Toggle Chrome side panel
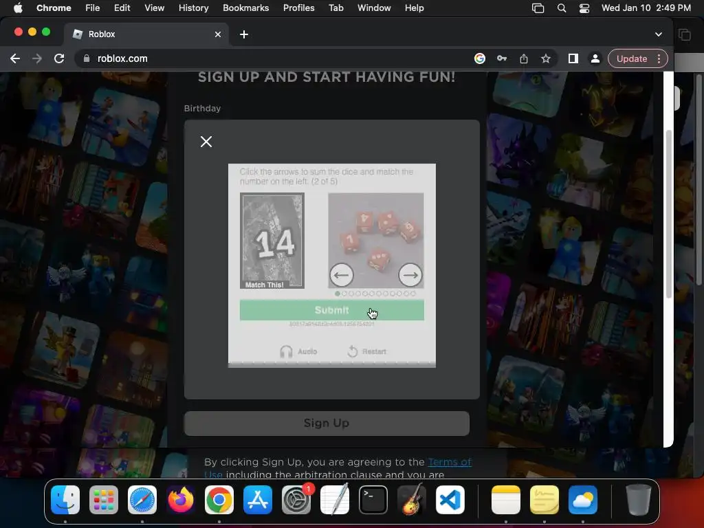704x528 pixels. click(573, 59)
